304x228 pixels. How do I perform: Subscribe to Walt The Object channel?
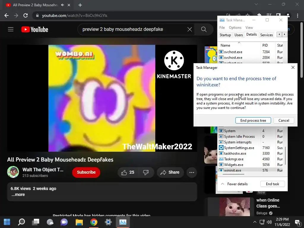(x=86, y=172)
